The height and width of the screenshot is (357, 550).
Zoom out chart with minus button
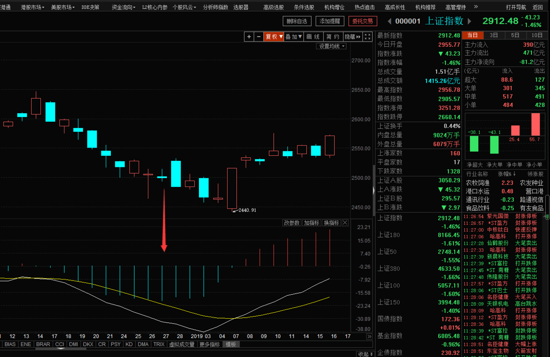[259, 37]
